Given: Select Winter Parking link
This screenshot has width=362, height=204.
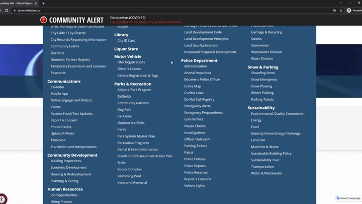Looking at the screenshot, I should coord(262,93).
